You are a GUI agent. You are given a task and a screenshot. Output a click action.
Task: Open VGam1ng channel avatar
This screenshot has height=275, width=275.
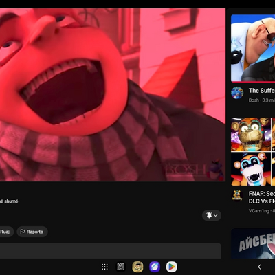pos(237,195)
